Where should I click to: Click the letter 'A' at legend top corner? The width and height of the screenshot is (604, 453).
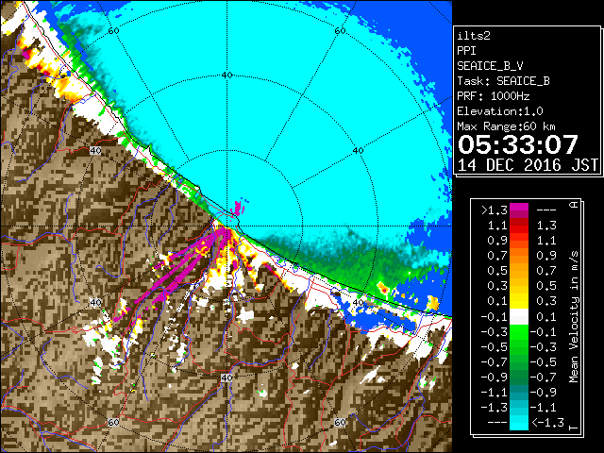point(574,204)
